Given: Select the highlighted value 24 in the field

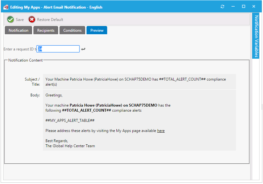Looking at the screenshot, I should point(40,49).
